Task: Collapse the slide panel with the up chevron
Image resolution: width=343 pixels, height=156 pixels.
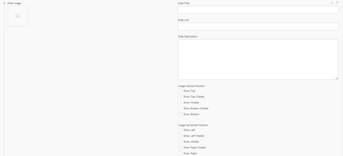Action: [332, 3]
